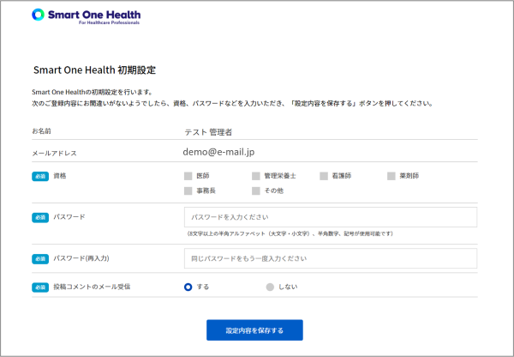Viewport: 514px width, 357px height.
Task: Click the 必須 badge next to パスワード
Action: 40,217
